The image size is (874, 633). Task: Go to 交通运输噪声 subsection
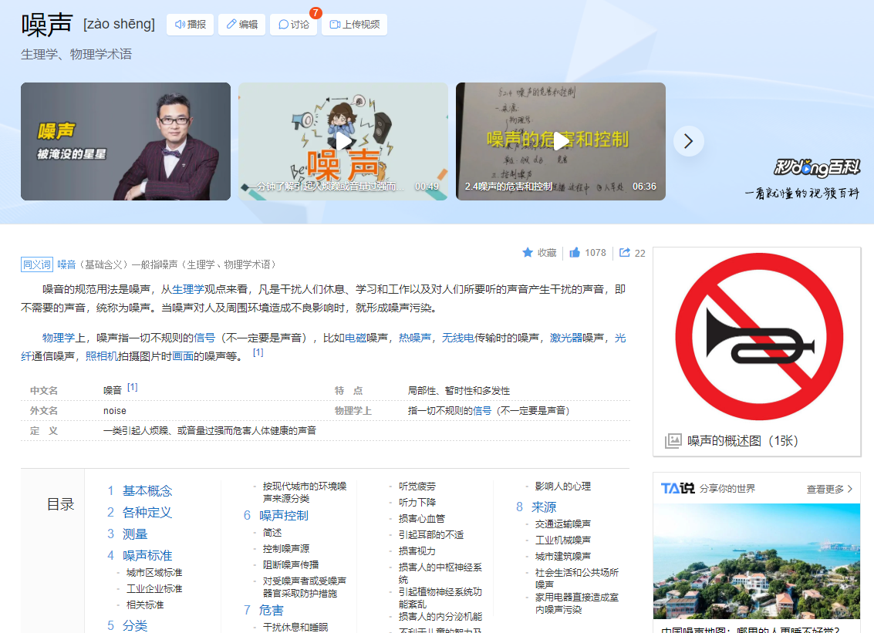pos(563,524)
